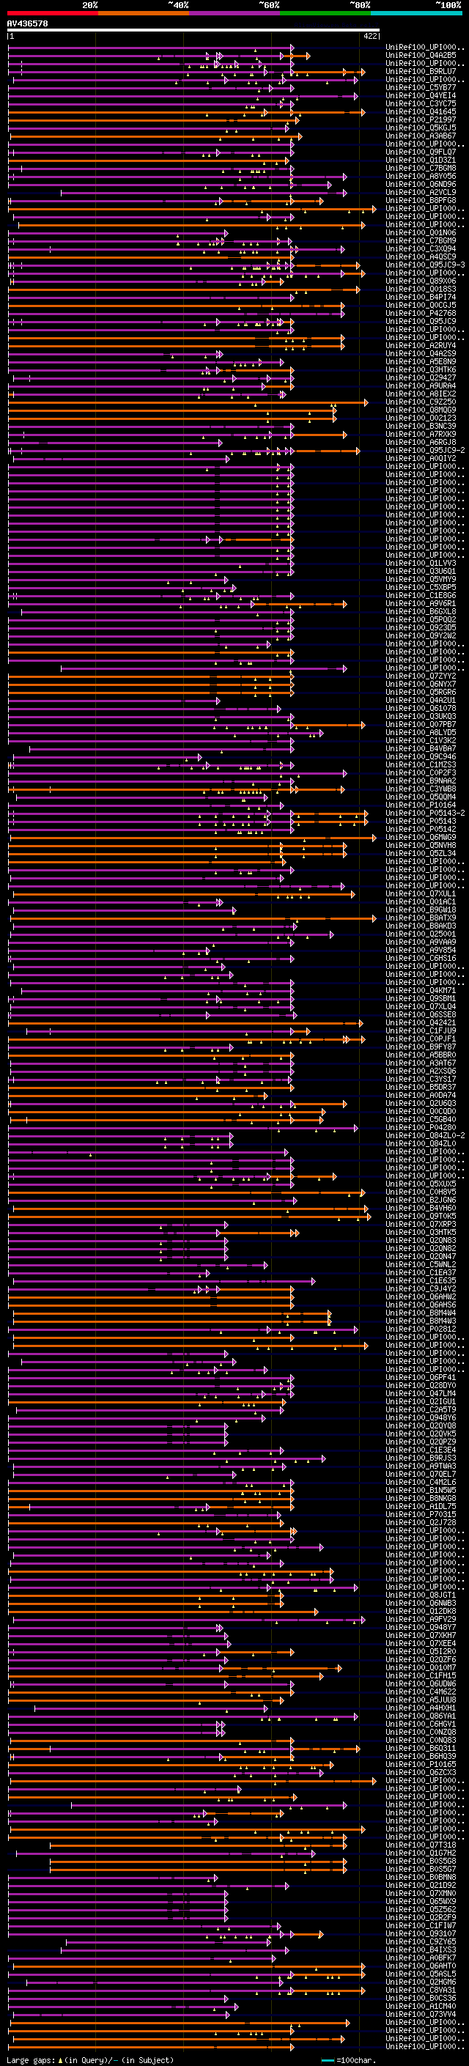Open hit UniRef100_C5YB77

click(x=420, y=87)
